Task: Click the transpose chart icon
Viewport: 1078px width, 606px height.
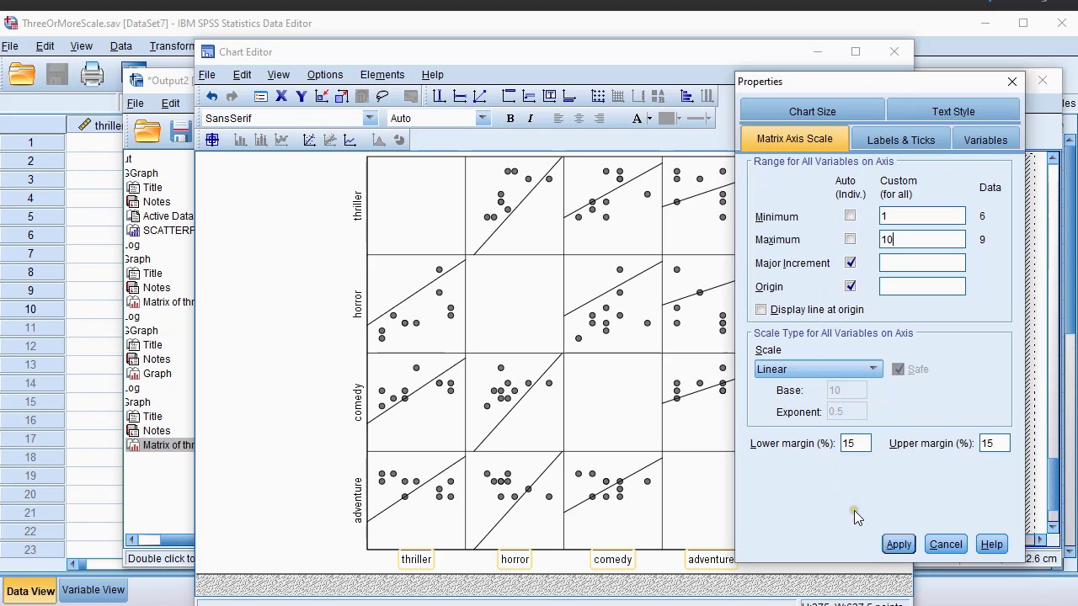Action: coord(686,96)
